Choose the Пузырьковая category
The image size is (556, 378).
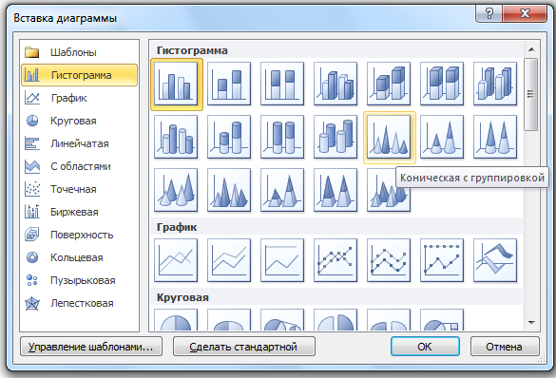[80, 280]
